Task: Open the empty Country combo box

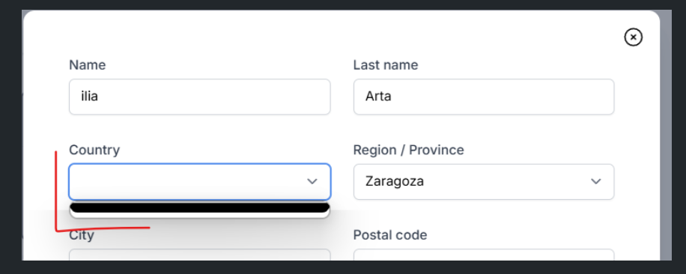Action: pos(199,182)
